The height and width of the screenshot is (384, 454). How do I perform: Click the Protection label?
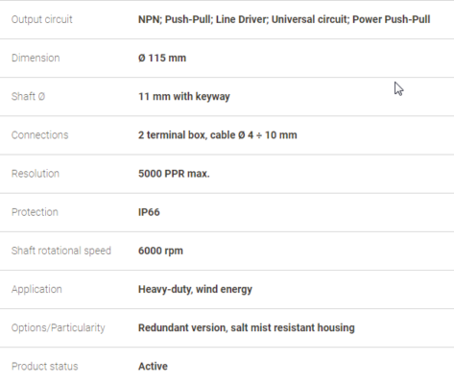click(x=35, y=212)
